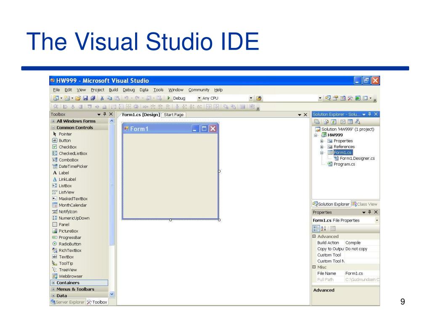Screen dimensions: 431x323
Task: Open Solution Explorer from the main toolbar
Action: coord(328,98)
